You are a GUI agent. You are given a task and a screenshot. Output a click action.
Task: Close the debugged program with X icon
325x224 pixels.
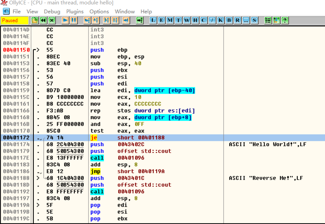pyautogui.click(x=52, y=20)
